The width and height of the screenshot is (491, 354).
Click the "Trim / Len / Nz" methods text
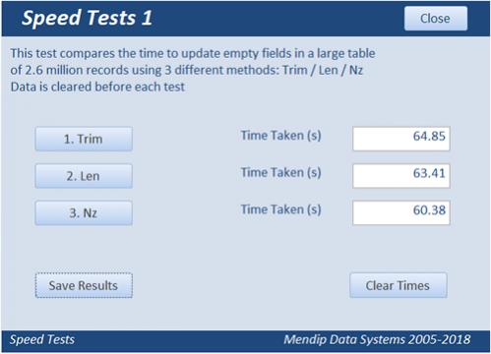[323, 70]
